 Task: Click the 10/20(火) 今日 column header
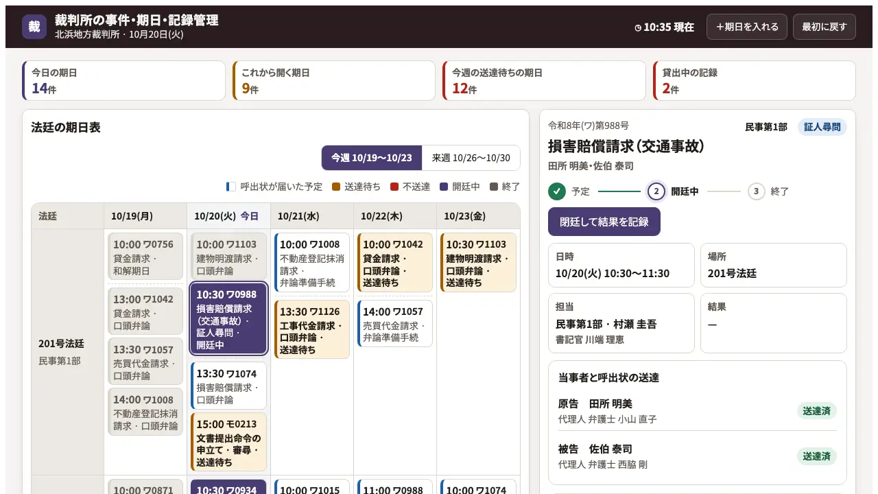(228, 216)
